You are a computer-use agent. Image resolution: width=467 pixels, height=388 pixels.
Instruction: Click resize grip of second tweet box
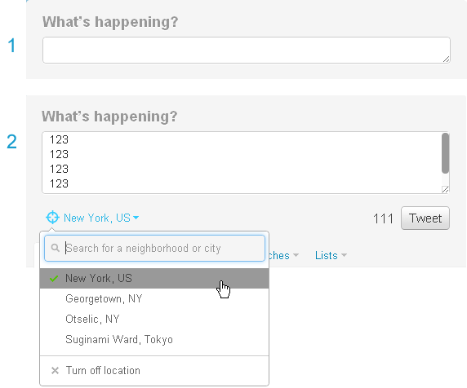click(x=445, y=189)
